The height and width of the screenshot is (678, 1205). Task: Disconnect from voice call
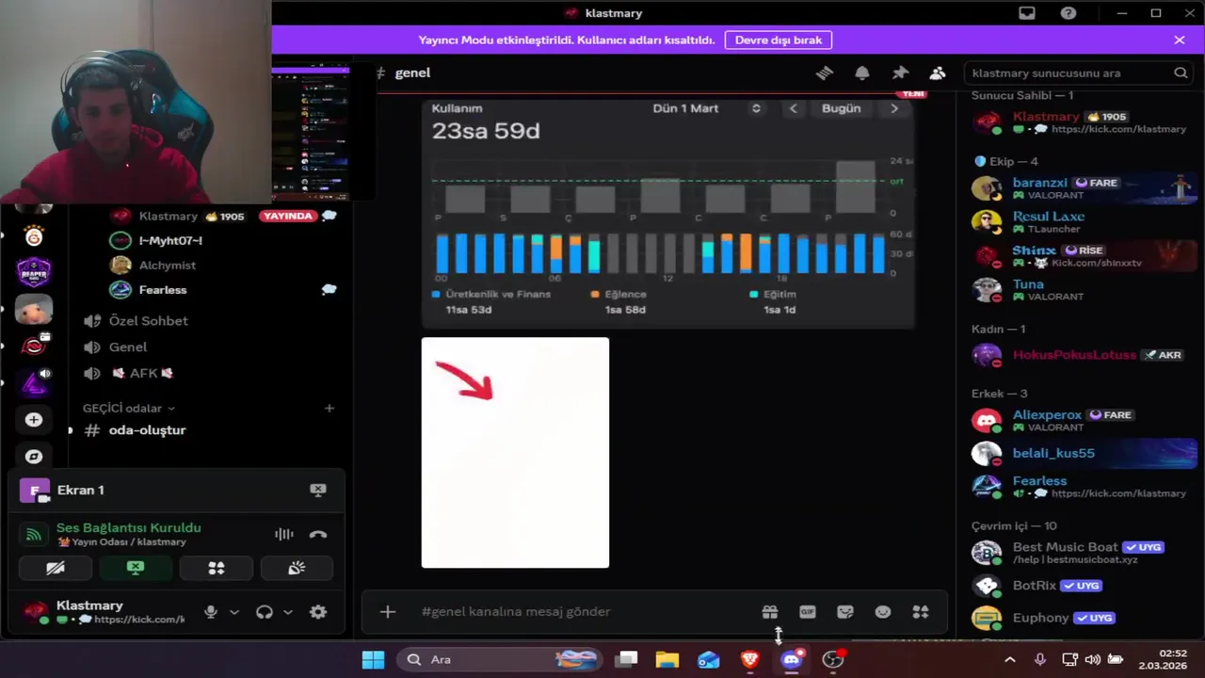click(318, 534)
